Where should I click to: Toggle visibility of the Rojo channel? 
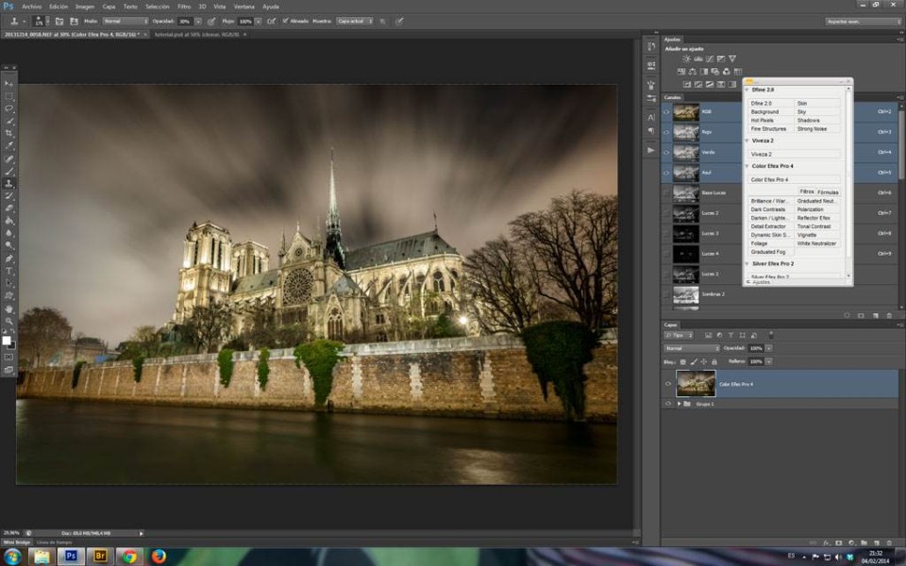pos(666,132)
